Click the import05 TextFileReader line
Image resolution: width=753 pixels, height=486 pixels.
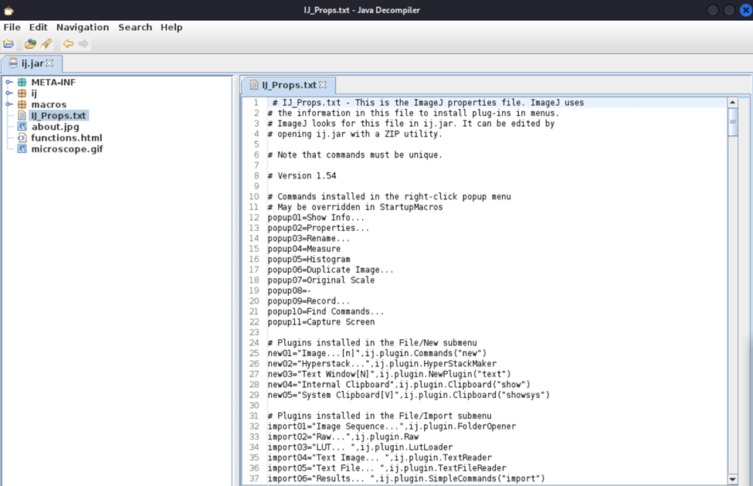tap(387, 468)
